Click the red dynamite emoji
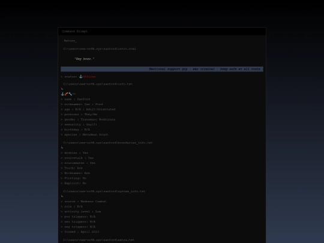This screenshot has height=243, width=324. pyautogui.click(x=67, y=94)
